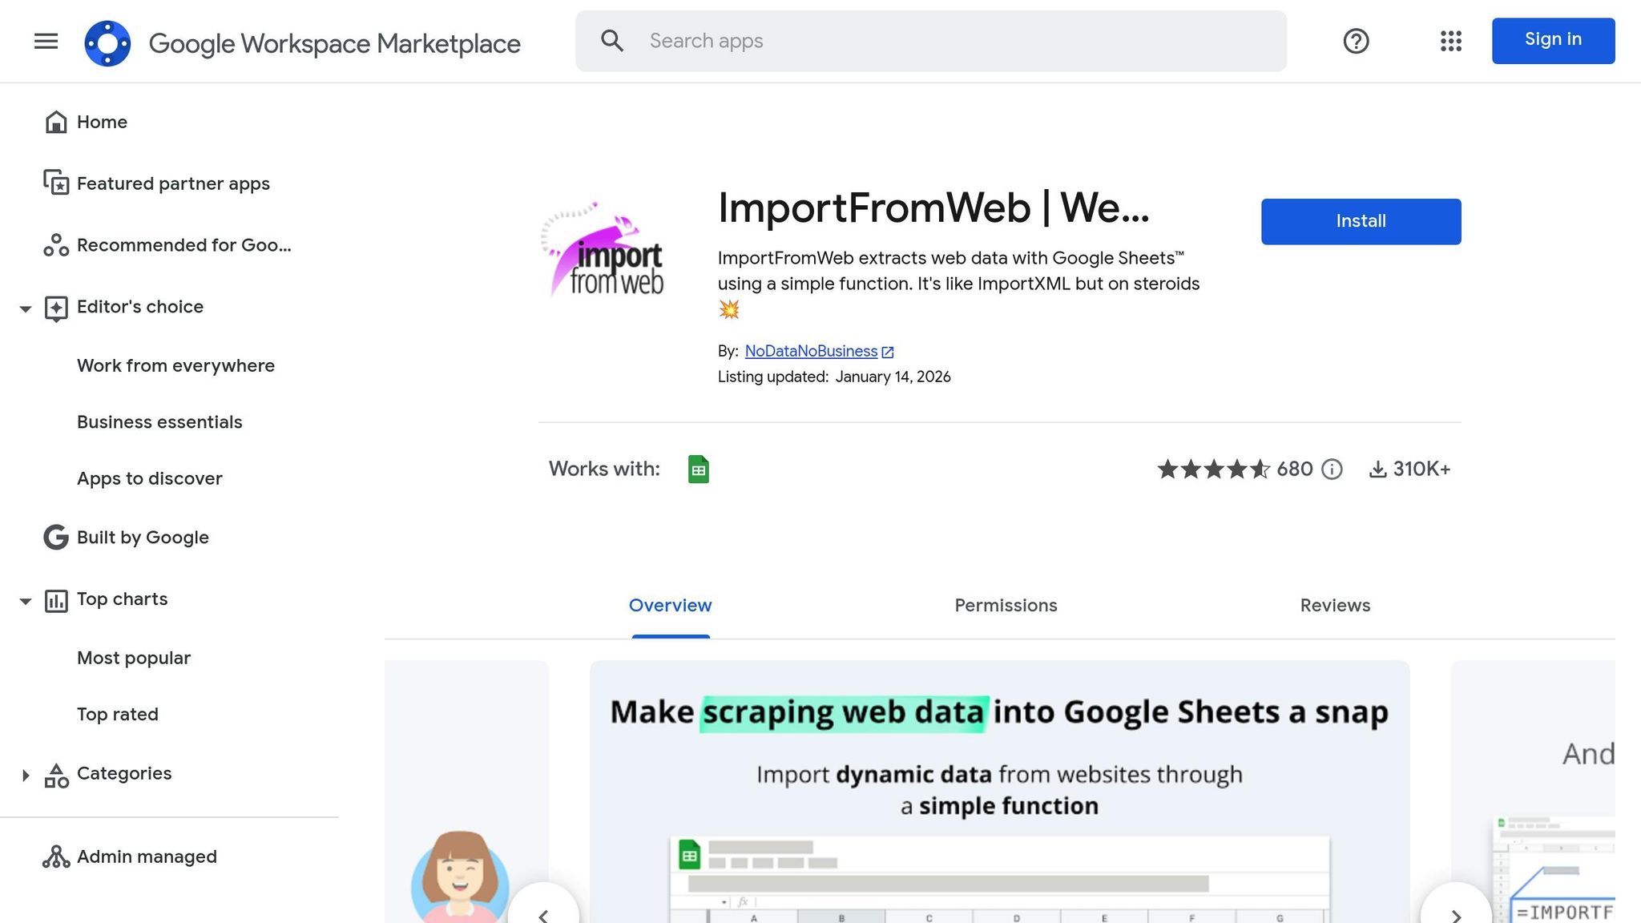This screenshot has width=1641, height=923.
Task: Collapse the Editor's choice section
Action: pos(25,308)
